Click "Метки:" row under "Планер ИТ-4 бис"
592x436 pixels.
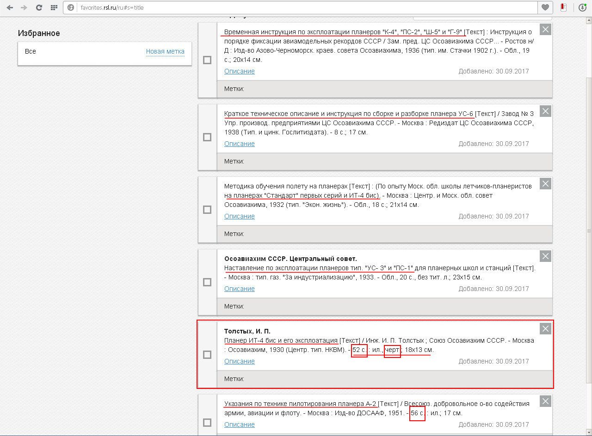(385, 379)
